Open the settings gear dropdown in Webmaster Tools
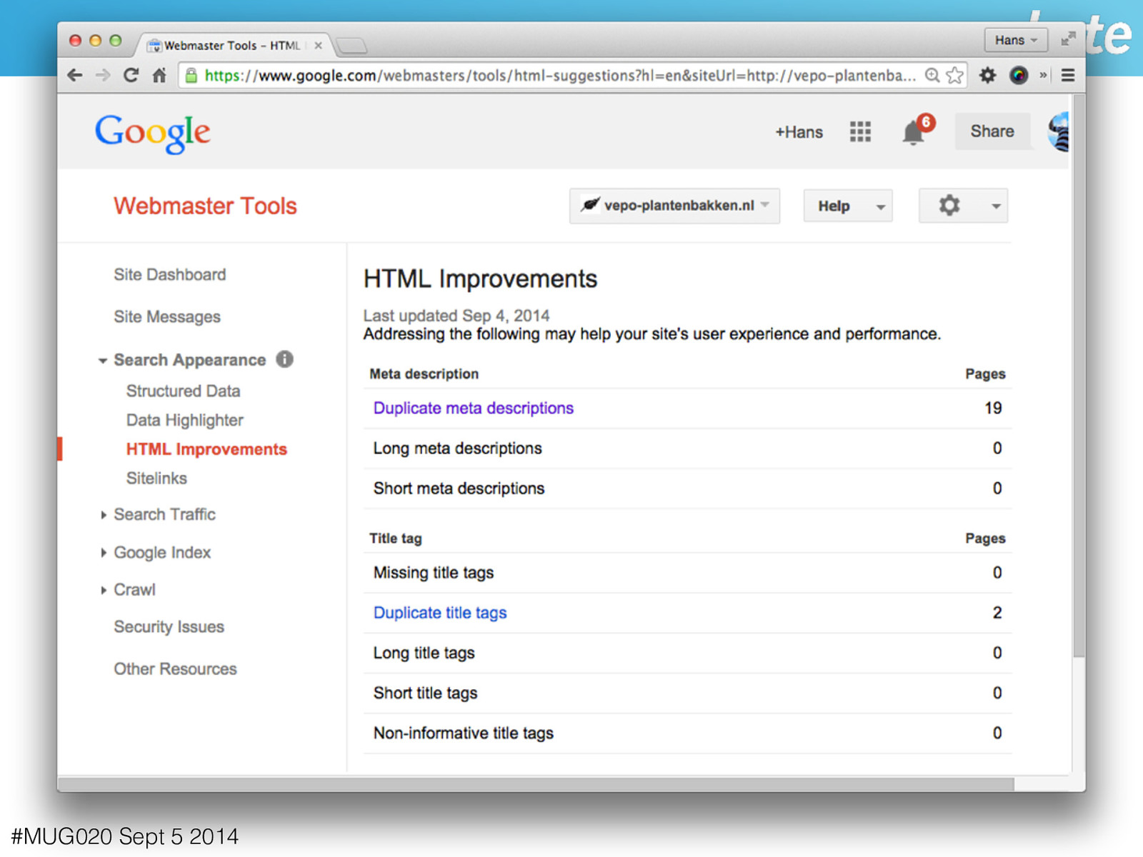Screen dimensions: 1143x857 coord(963,206)
